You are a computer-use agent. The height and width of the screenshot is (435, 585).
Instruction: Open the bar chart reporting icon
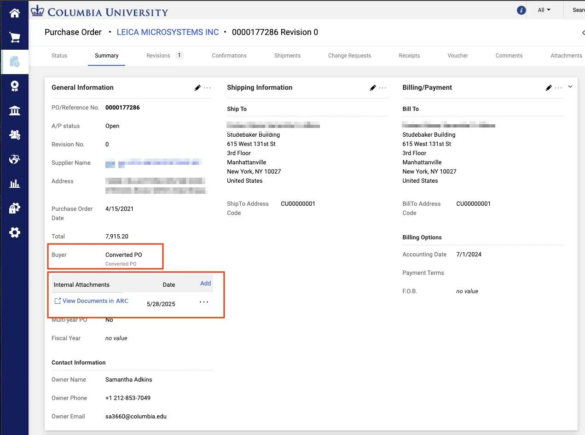coord(14,184)
